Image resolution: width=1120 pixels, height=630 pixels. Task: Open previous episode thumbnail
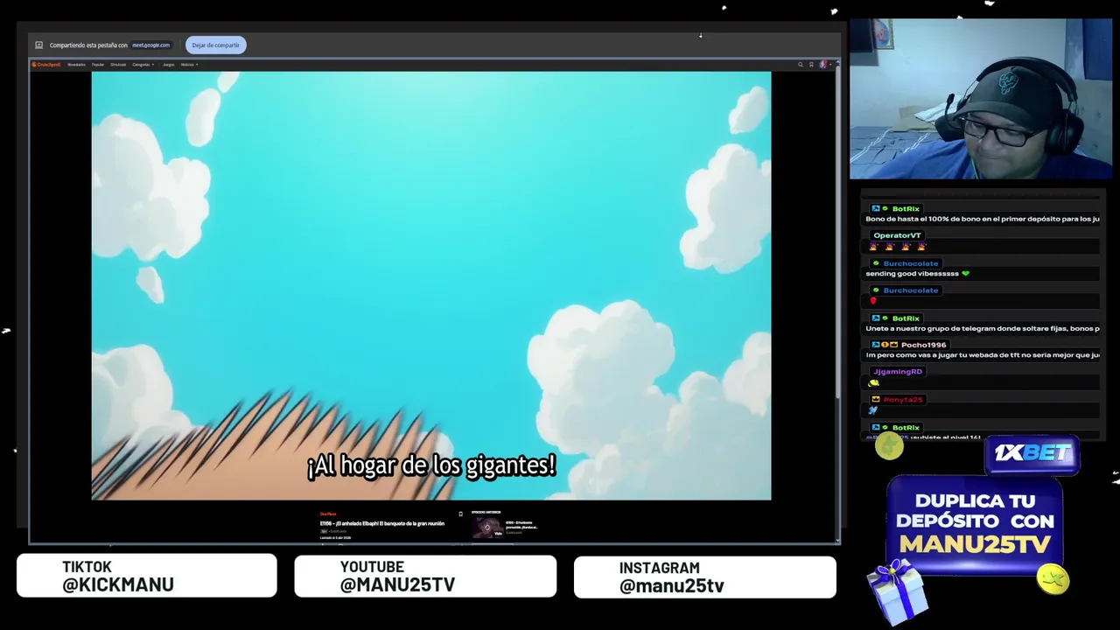tap(487, 528)
